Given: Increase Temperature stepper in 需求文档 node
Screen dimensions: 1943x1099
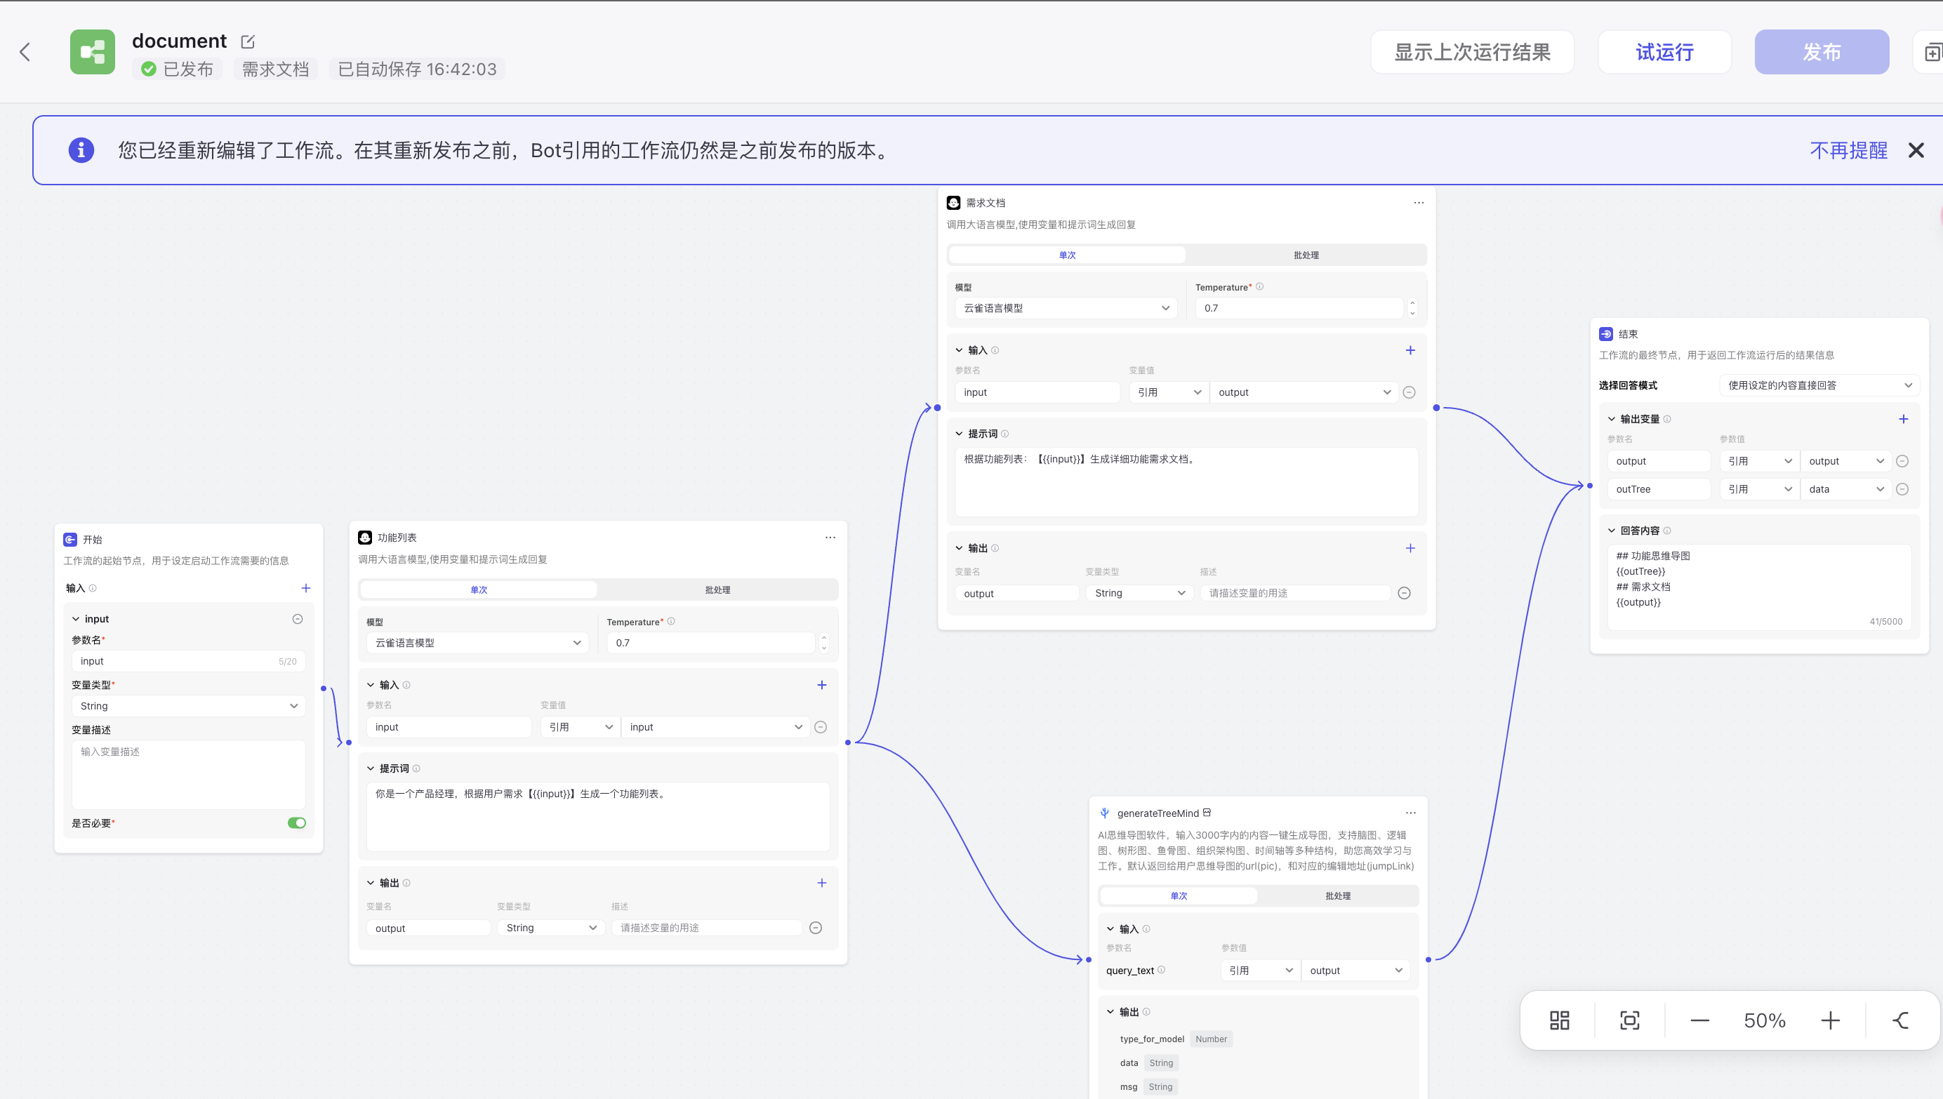Looking at the screenshot, I should [1412, 302].
